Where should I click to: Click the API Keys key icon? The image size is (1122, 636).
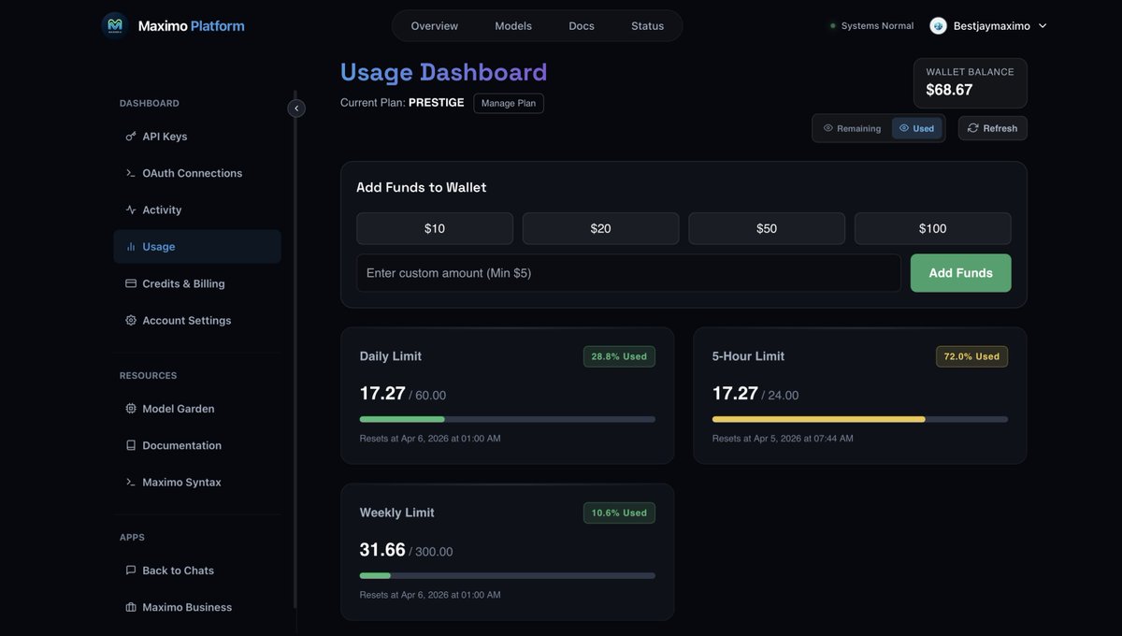(x=131, y=137)
